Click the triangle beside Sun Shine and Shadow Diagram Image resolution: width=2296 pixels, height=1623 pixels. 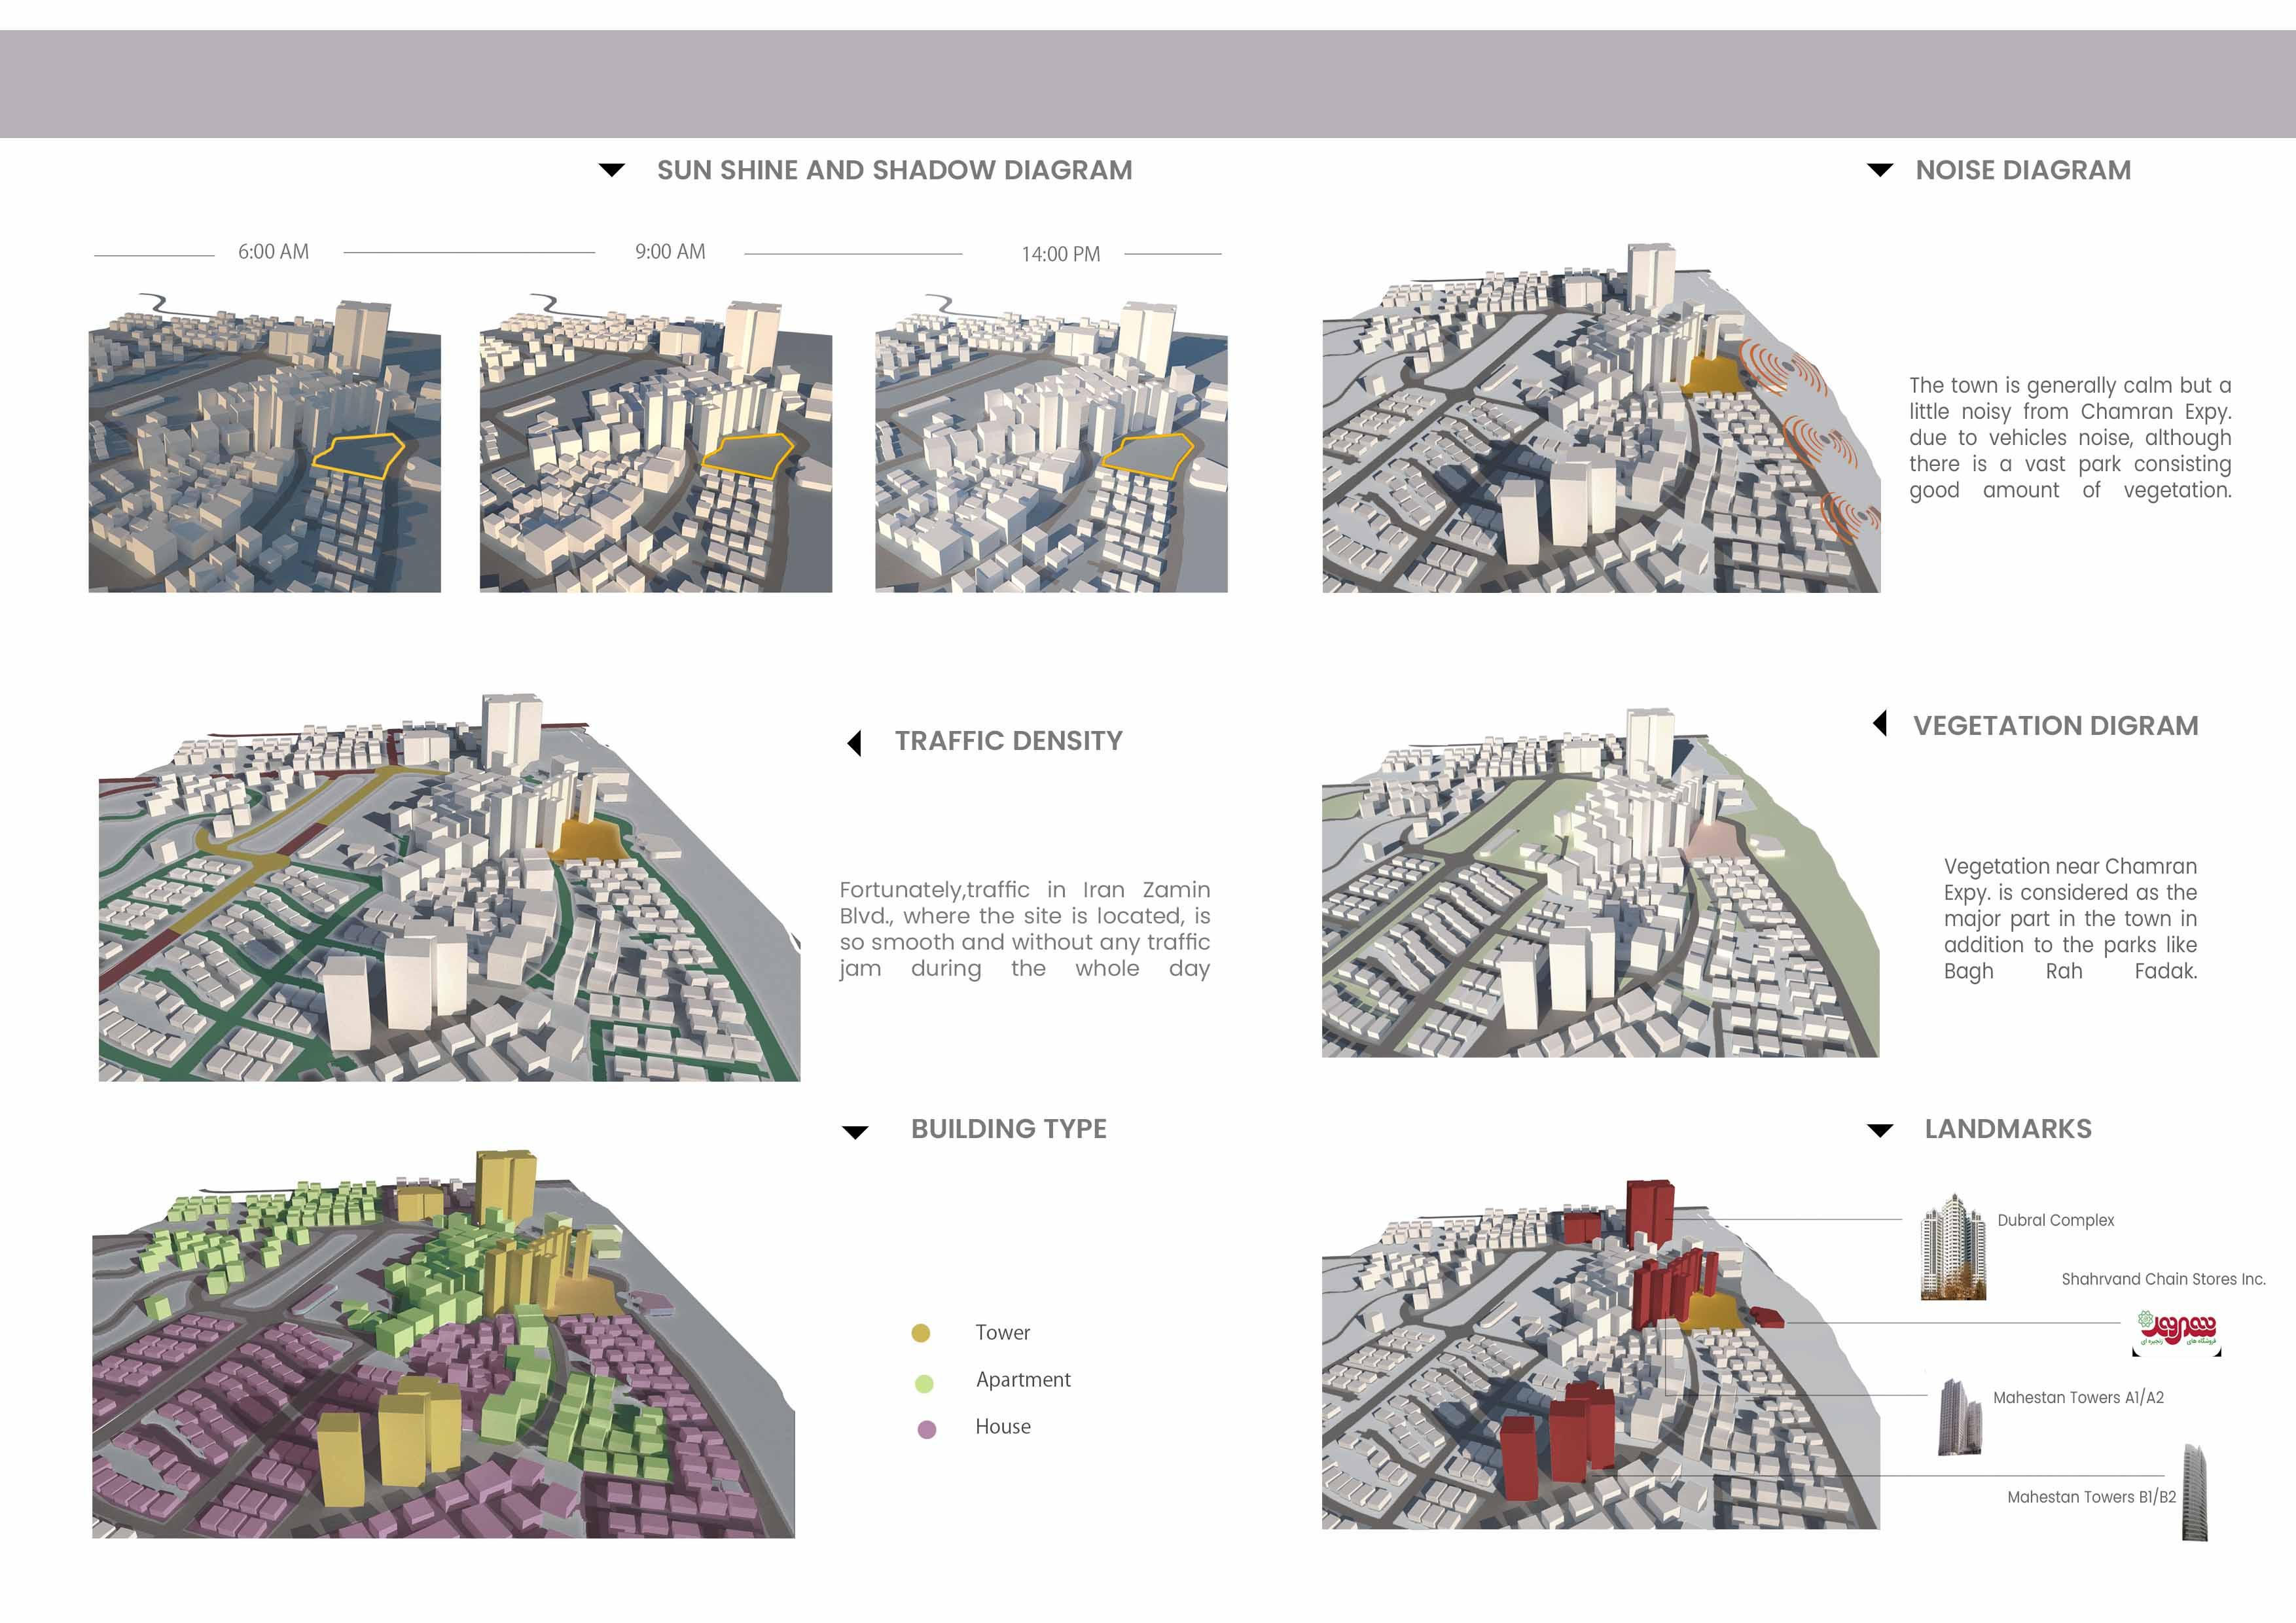pos(611,170)
